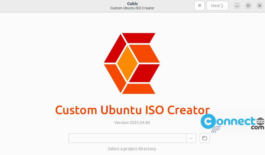Close the Cubic window
Image resolution: width=265 pixels, height=155 pixels.
click(x=260, y=6)
